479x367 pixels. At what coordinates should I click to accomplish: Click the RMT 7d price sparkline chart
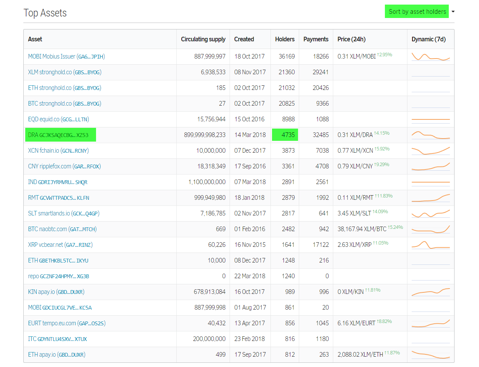tap(431, 198)
